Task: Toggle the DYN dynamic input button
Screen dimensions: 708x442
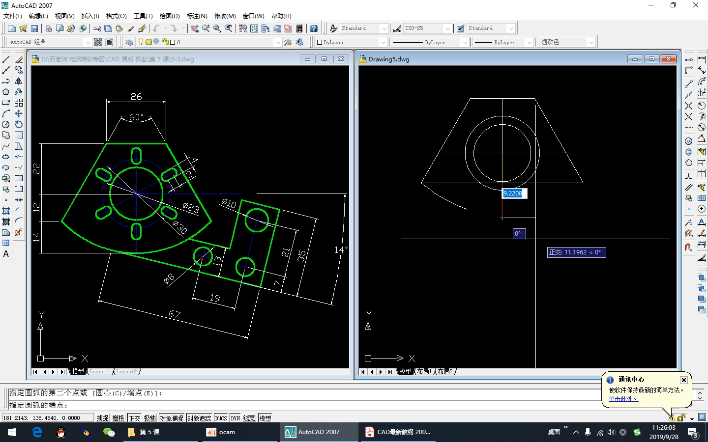Action: click(236, 418)
